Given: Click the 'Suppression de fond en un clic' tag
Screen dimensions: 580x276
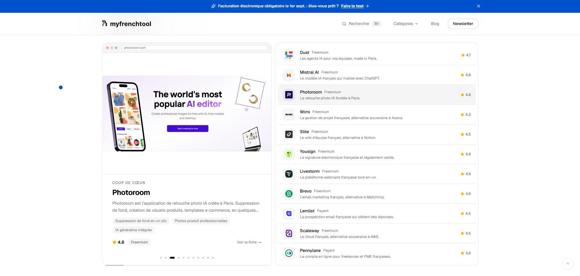Looking at the screenshot, I should click(141, 221).
